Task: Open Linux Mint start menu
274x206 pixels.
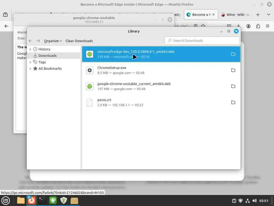Action: (x=6, y=201)
